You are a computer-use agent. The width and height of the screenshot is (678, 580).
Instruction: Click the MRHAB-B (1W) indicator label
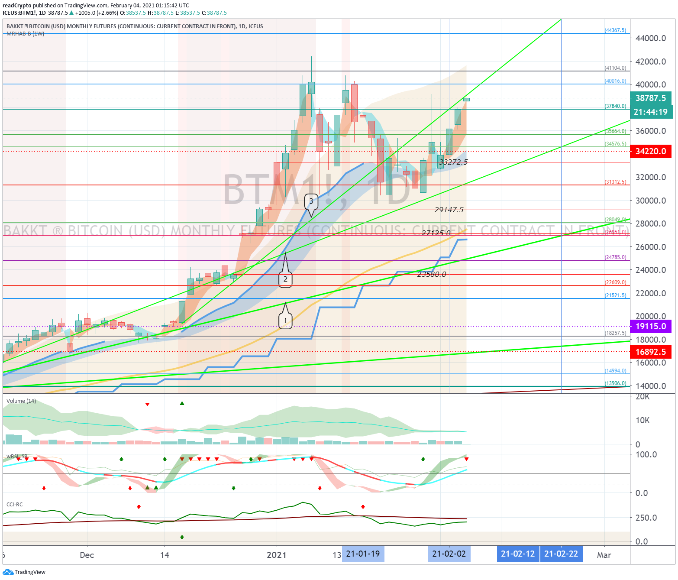(x=25, y=33)
